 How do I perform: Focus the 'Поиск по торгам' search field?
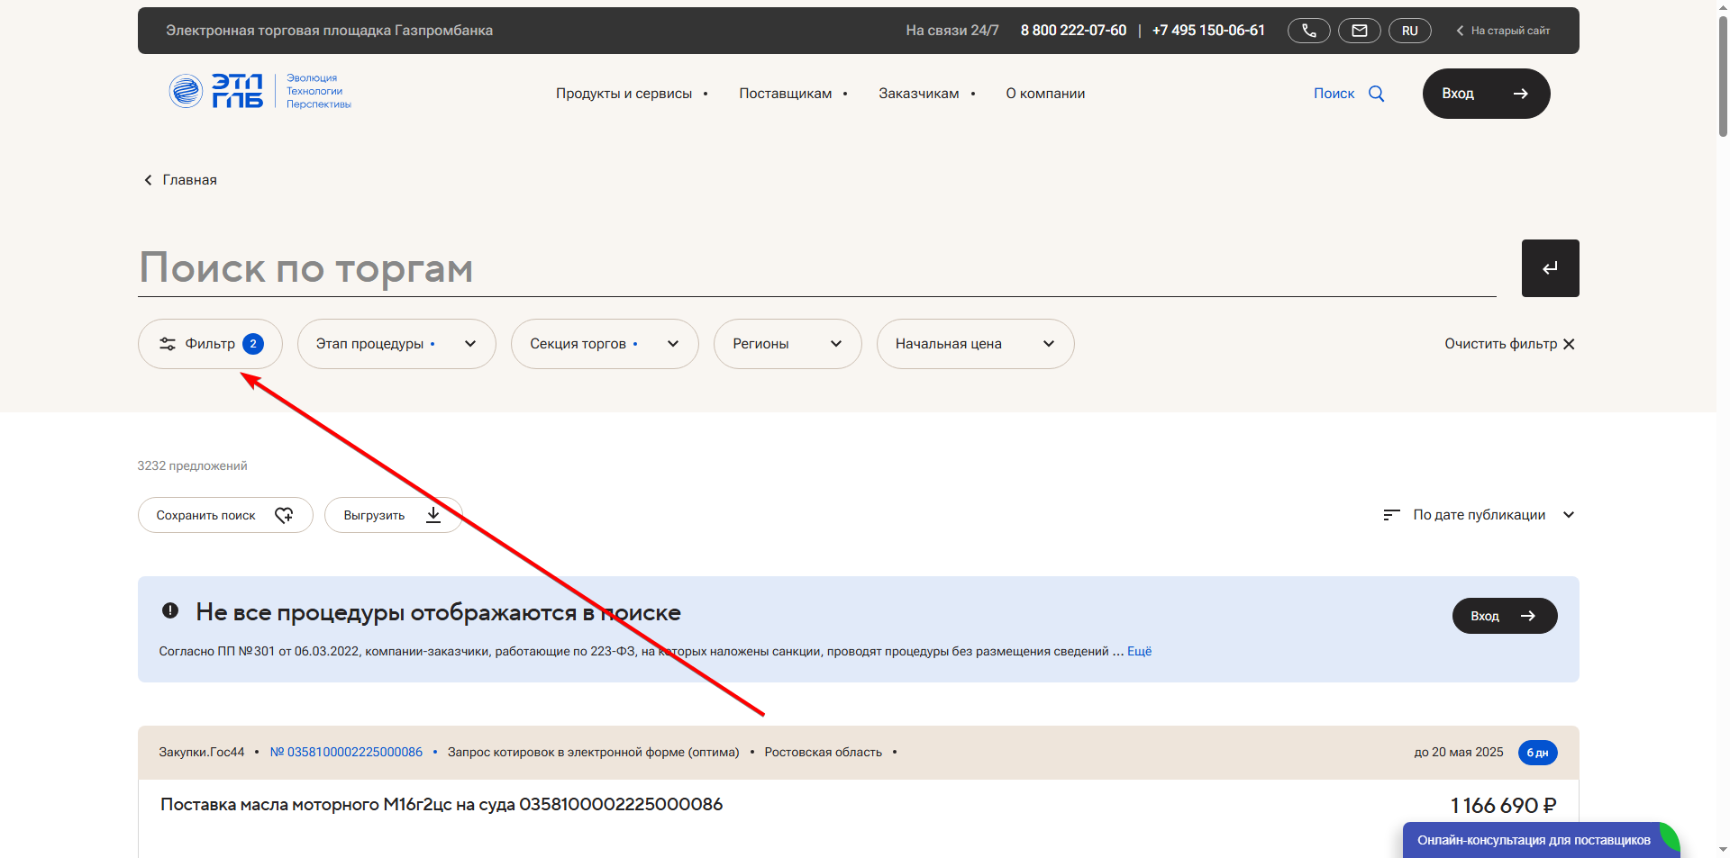[x=816, y=268]
